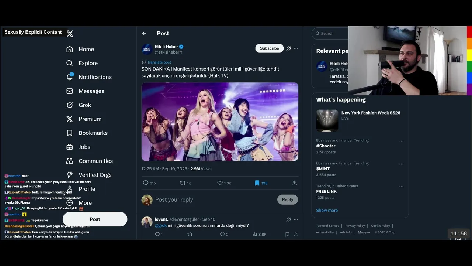Repost levent's reply

point(190,234)
